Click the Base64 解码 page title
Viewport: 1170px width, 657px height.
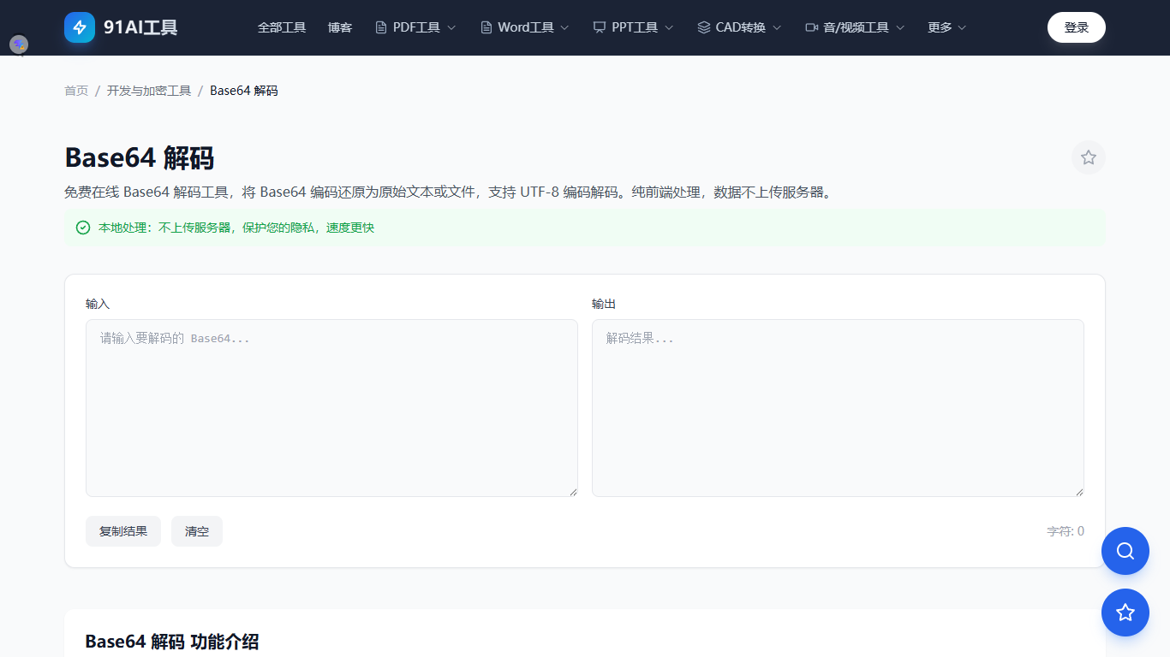point(139,157)
